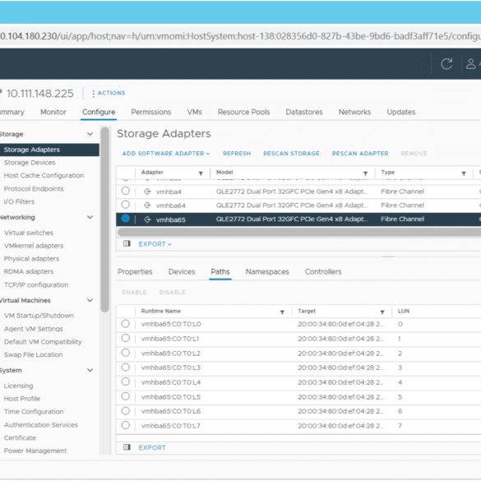This screenshot has height=481, width=481.
Task: Switch to the Namespaces sub-tab
Action: [x=267, y=272]
